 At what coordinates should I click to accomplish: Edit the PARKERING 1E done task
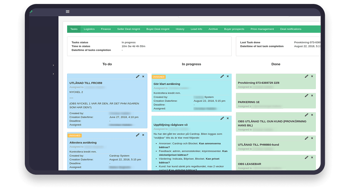[x=306, y=96]
